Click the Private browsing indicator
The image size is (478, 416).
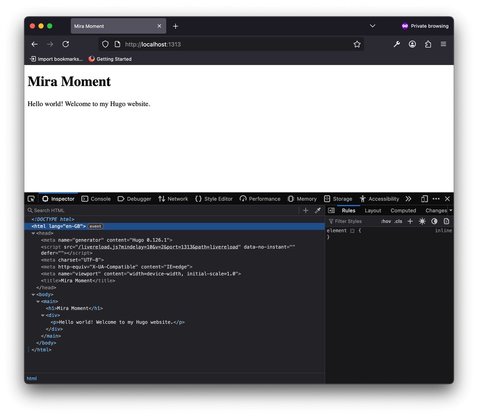click(425, 26)
